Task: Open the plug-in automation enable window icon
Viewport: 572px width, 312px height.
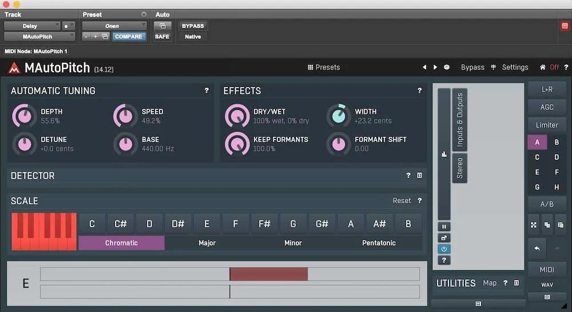Action: point(162,26)
